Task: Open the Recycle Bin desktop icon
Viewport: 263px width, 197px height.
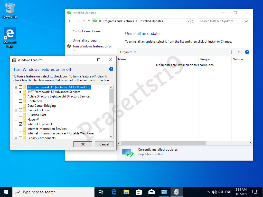Action: (x=10, y=10)
